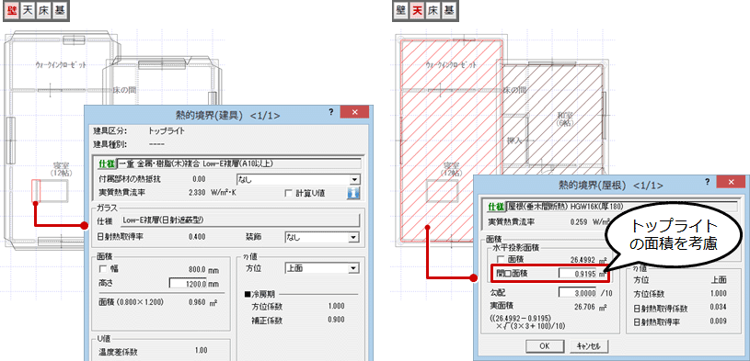This screenshot has width=750, height=361.
Task: Click the 開口面積 input field
Action: tap(583, 274)
